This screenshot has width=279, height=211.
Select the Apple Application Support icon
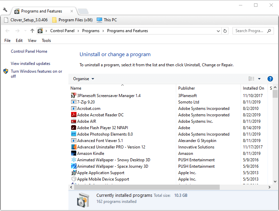[x=73, y=172]
